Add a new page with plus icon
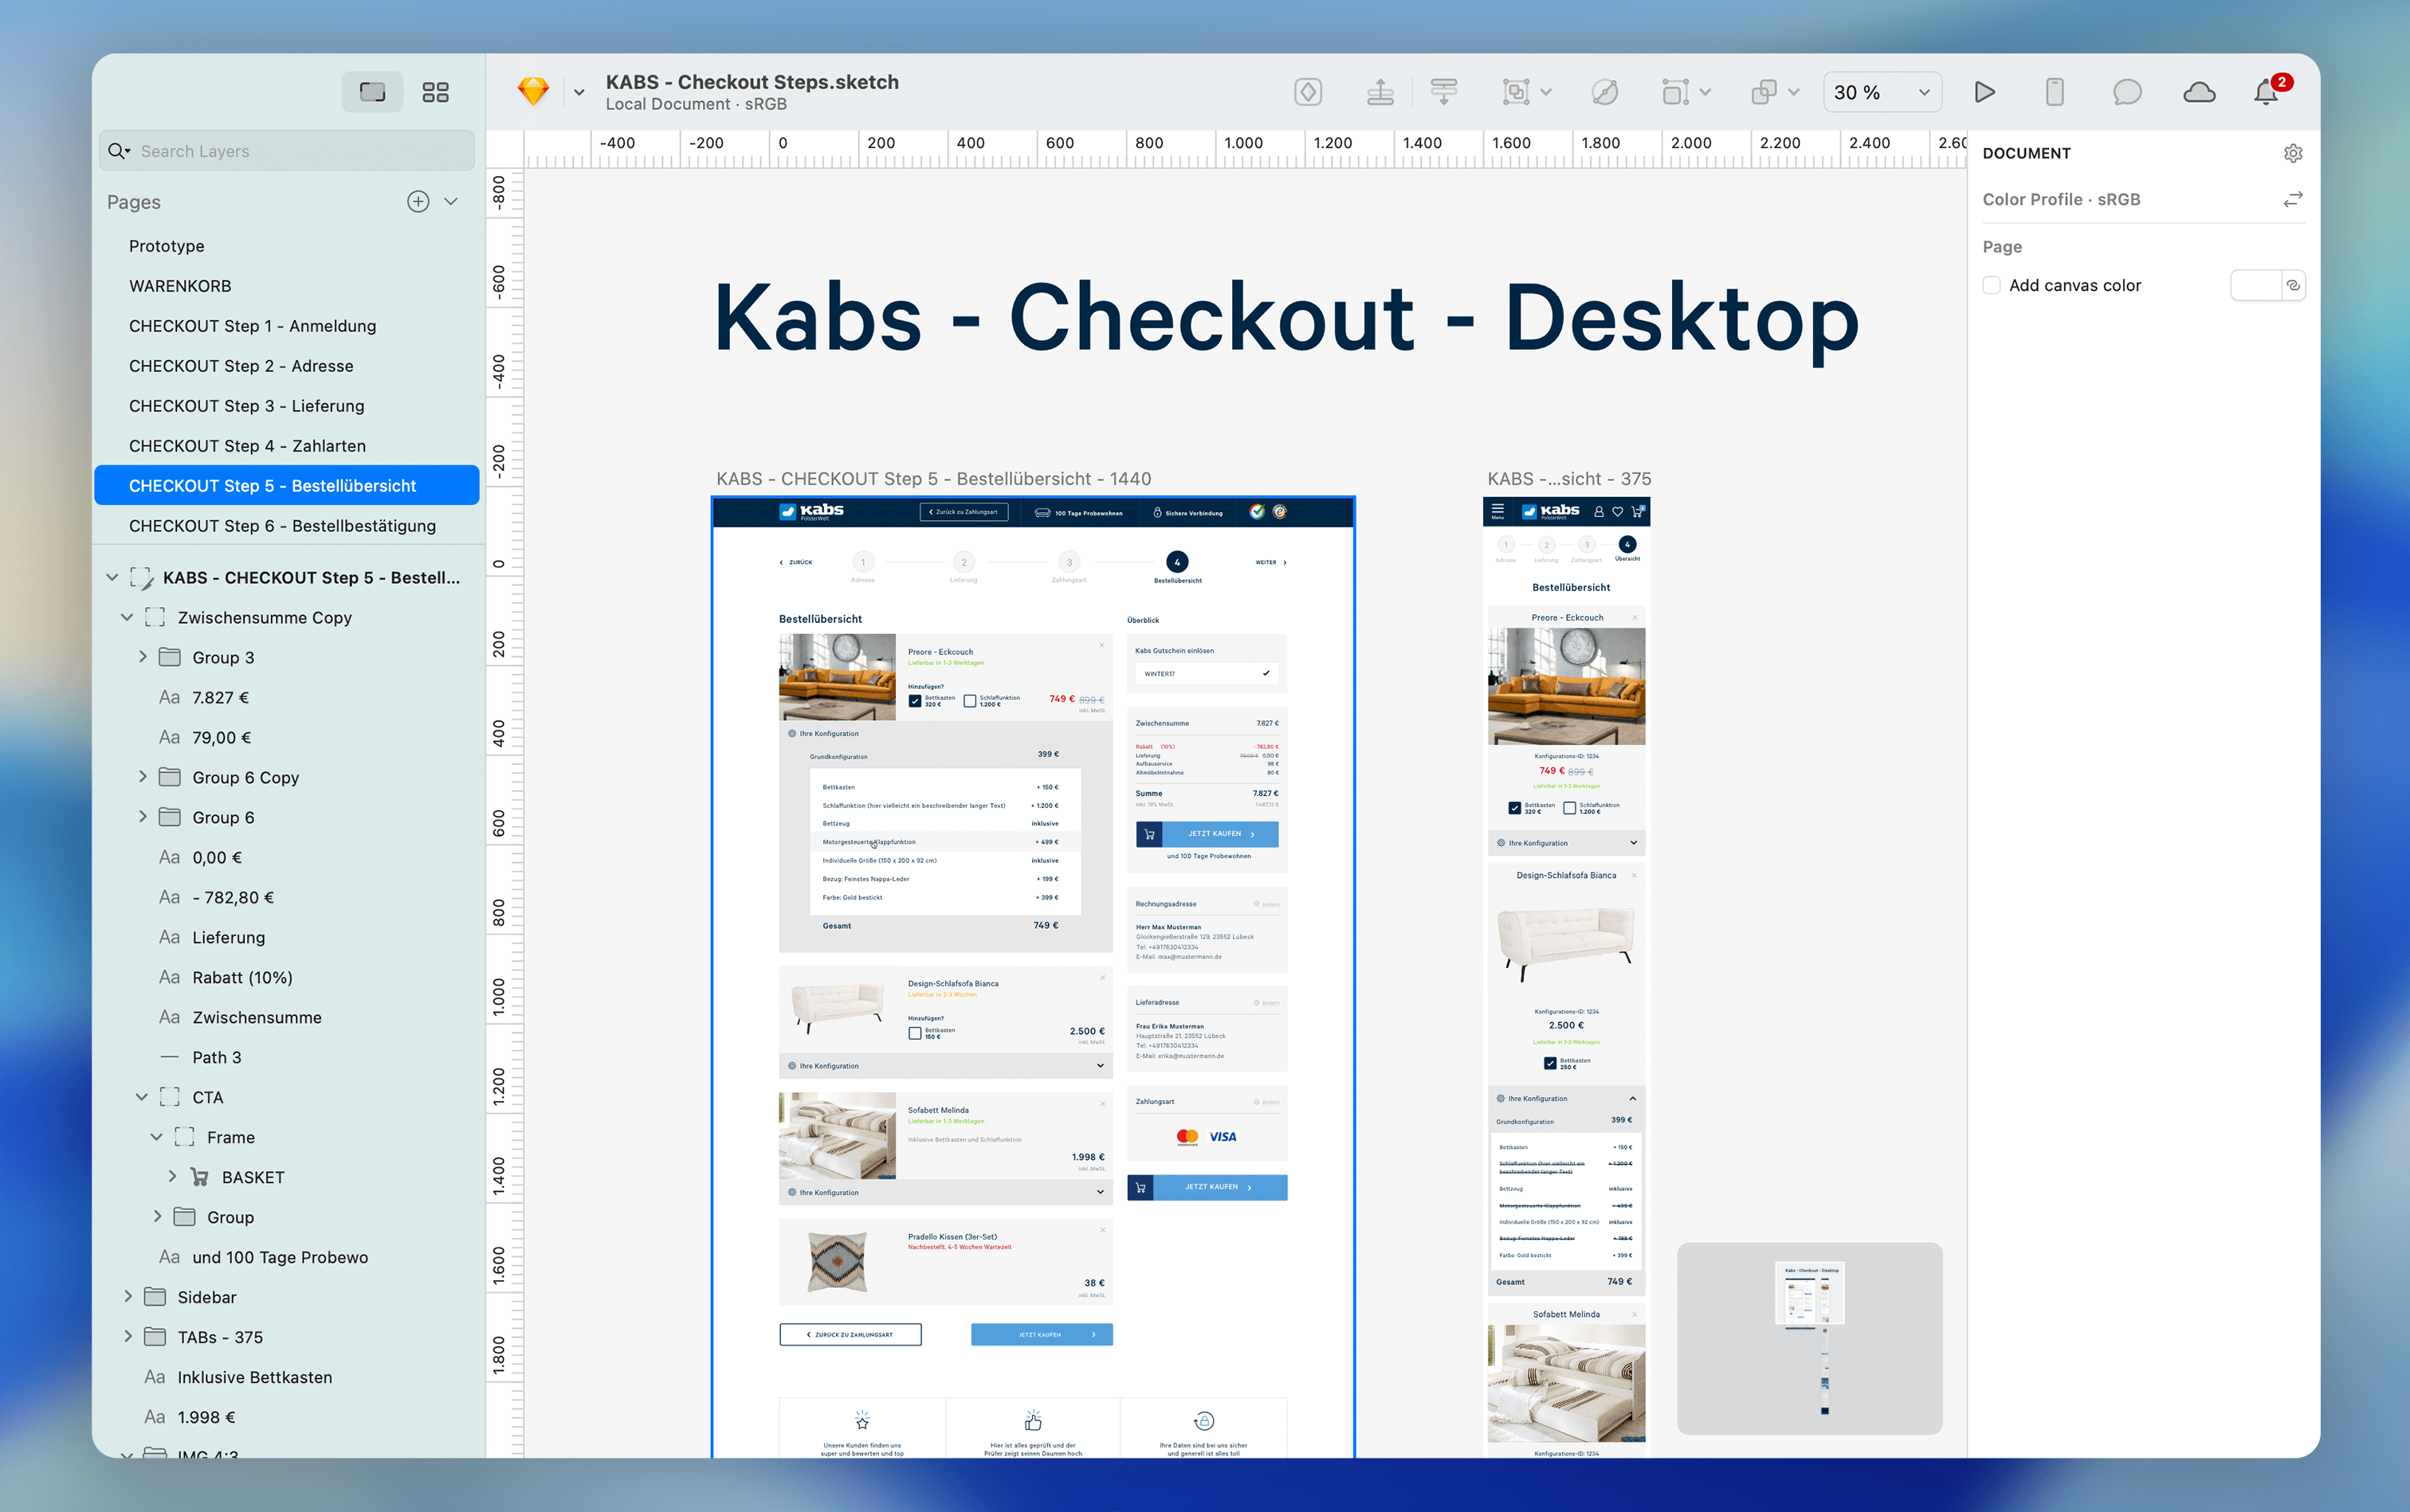 coord(418,202)
